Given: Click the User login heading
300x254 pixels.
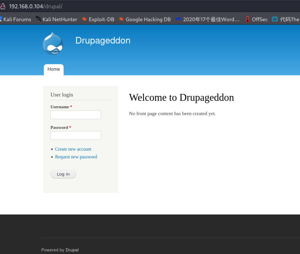Looking at the screenshot, I should [x=62, y=95].
